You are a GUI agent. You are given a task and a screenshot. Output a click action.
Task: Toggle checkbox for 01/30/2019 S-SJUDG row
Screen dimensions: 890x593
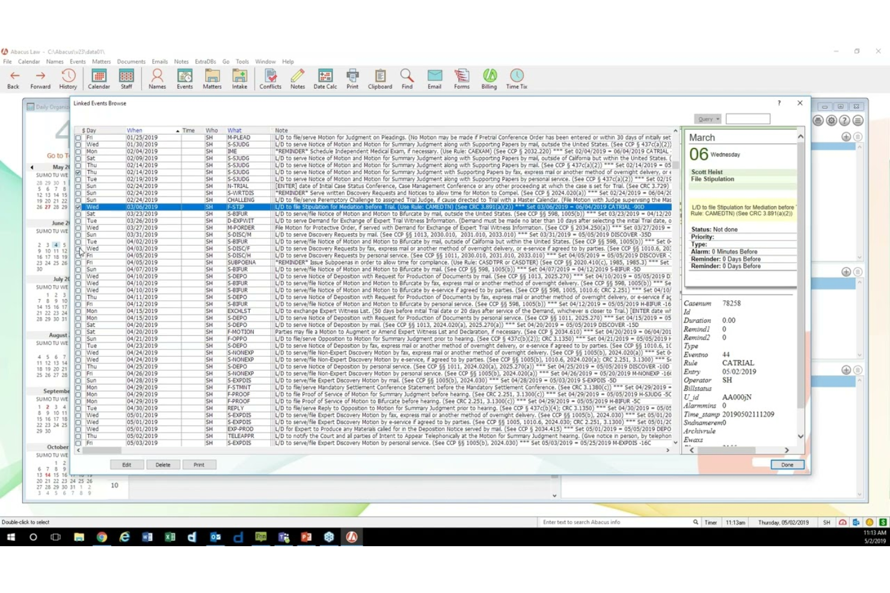click(78, 145)
